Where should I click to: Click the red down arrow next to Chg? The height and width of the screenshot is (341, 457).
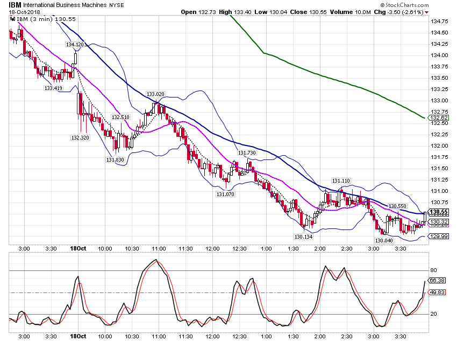tap(427, 12)
